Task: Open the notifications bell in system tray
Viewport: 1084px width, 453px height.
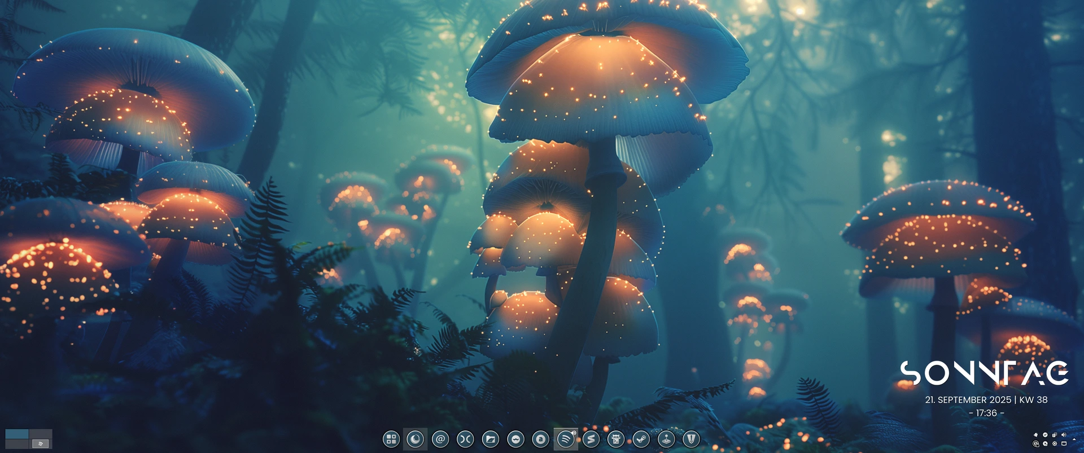Action: (x=1036, y=435)
